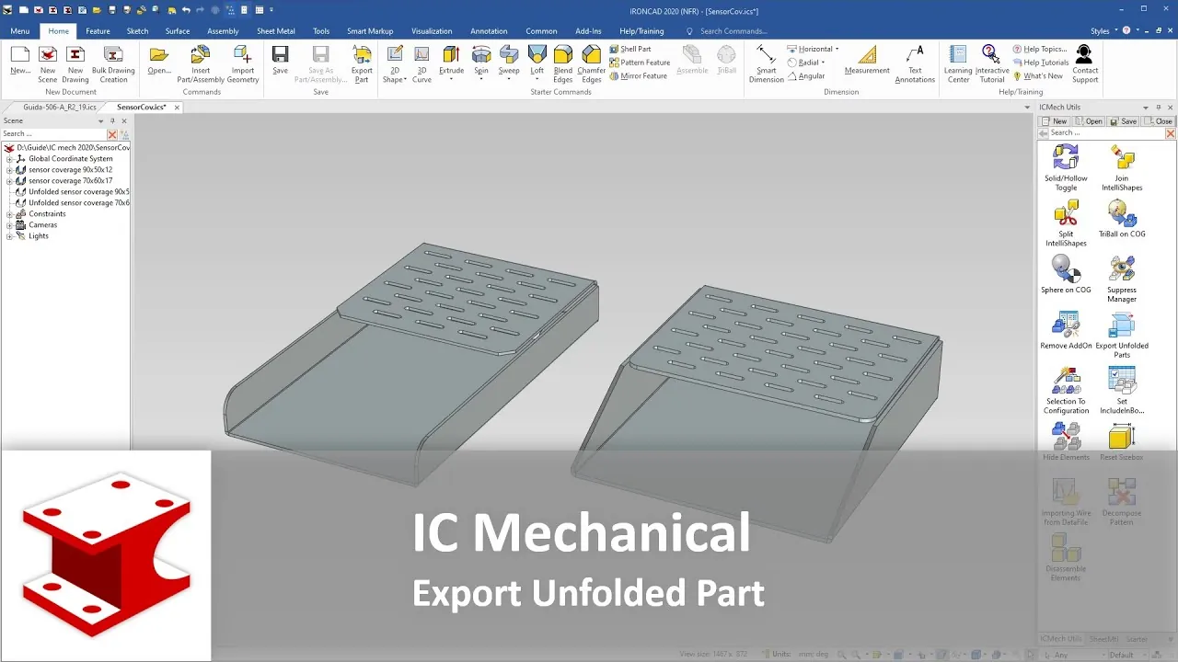This screenshot has height=662, width=1178.
Task: Expand the Cameras tree node
Action: (9, 225)
